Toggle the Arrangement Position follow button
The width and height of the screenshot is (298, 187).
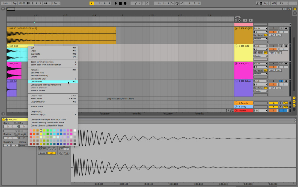click(92, 3)
